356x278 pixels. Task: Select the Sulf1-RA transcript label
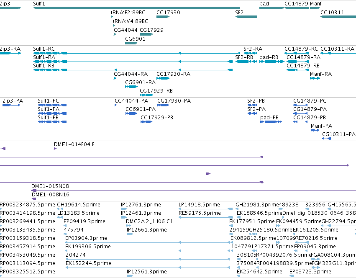point(44,57)
